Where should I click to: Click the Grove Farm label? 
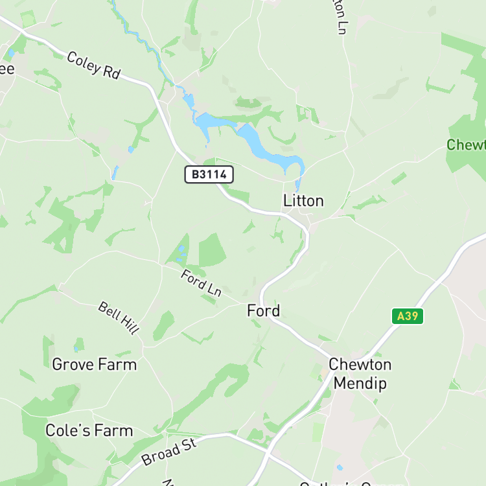95,364
